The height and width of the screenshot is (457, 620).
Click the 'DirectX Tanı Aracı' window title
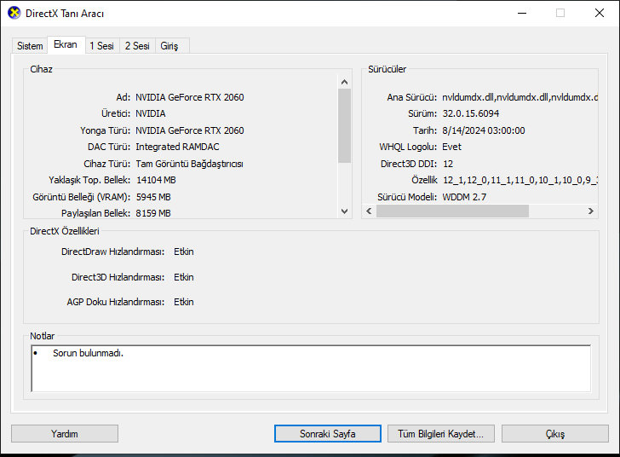[x=65, y=14]
